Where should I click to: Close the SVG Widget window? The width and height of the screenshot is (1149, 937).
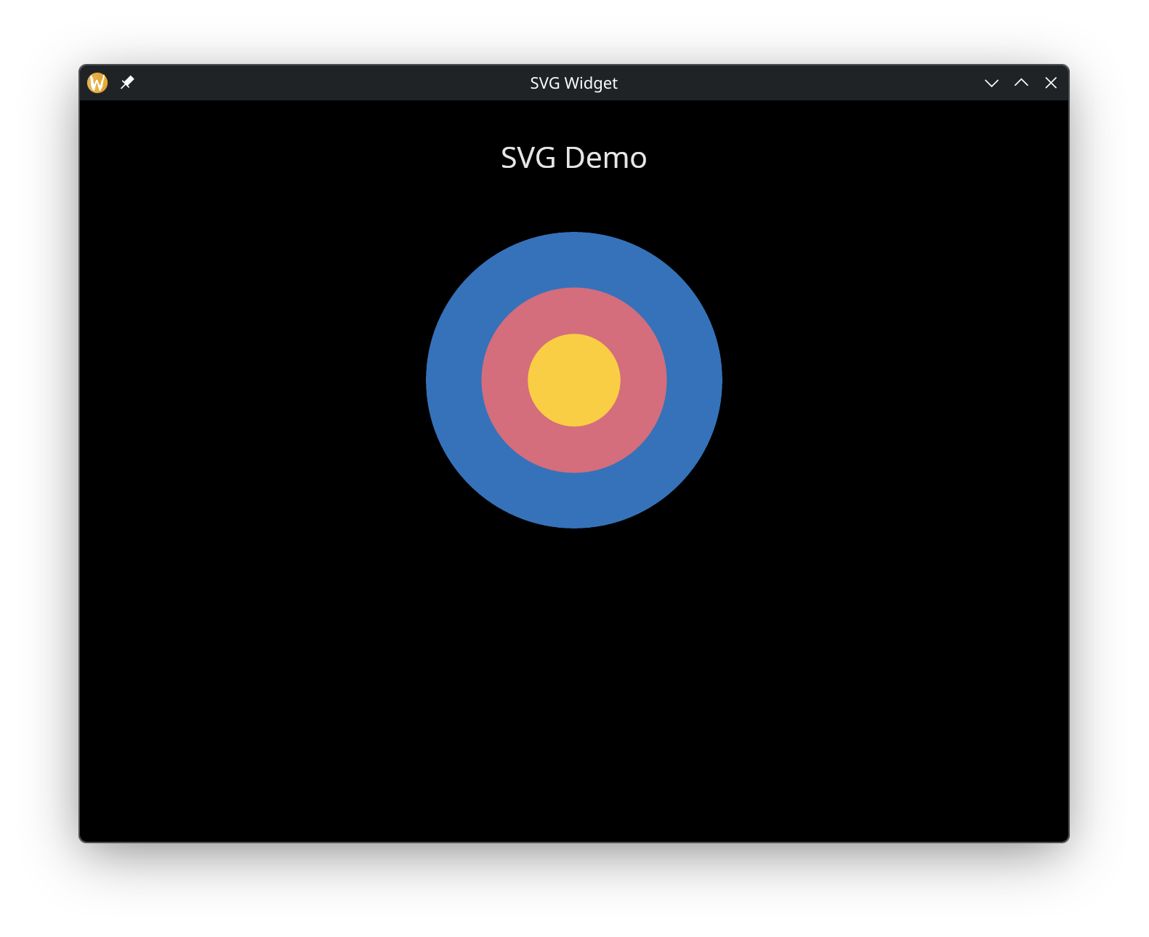[x=1051, y=83]
